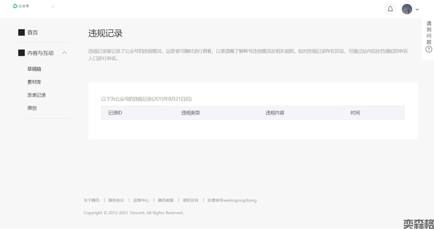This screenshot has width=434, height=229.
Task: Open the 侵权投诉 footer link
Action: [x=191, y=200]
